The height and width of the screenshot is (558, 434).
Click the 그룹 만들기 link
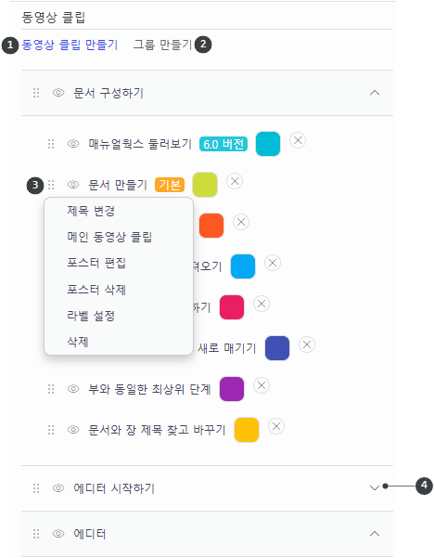tap(163, 45)
